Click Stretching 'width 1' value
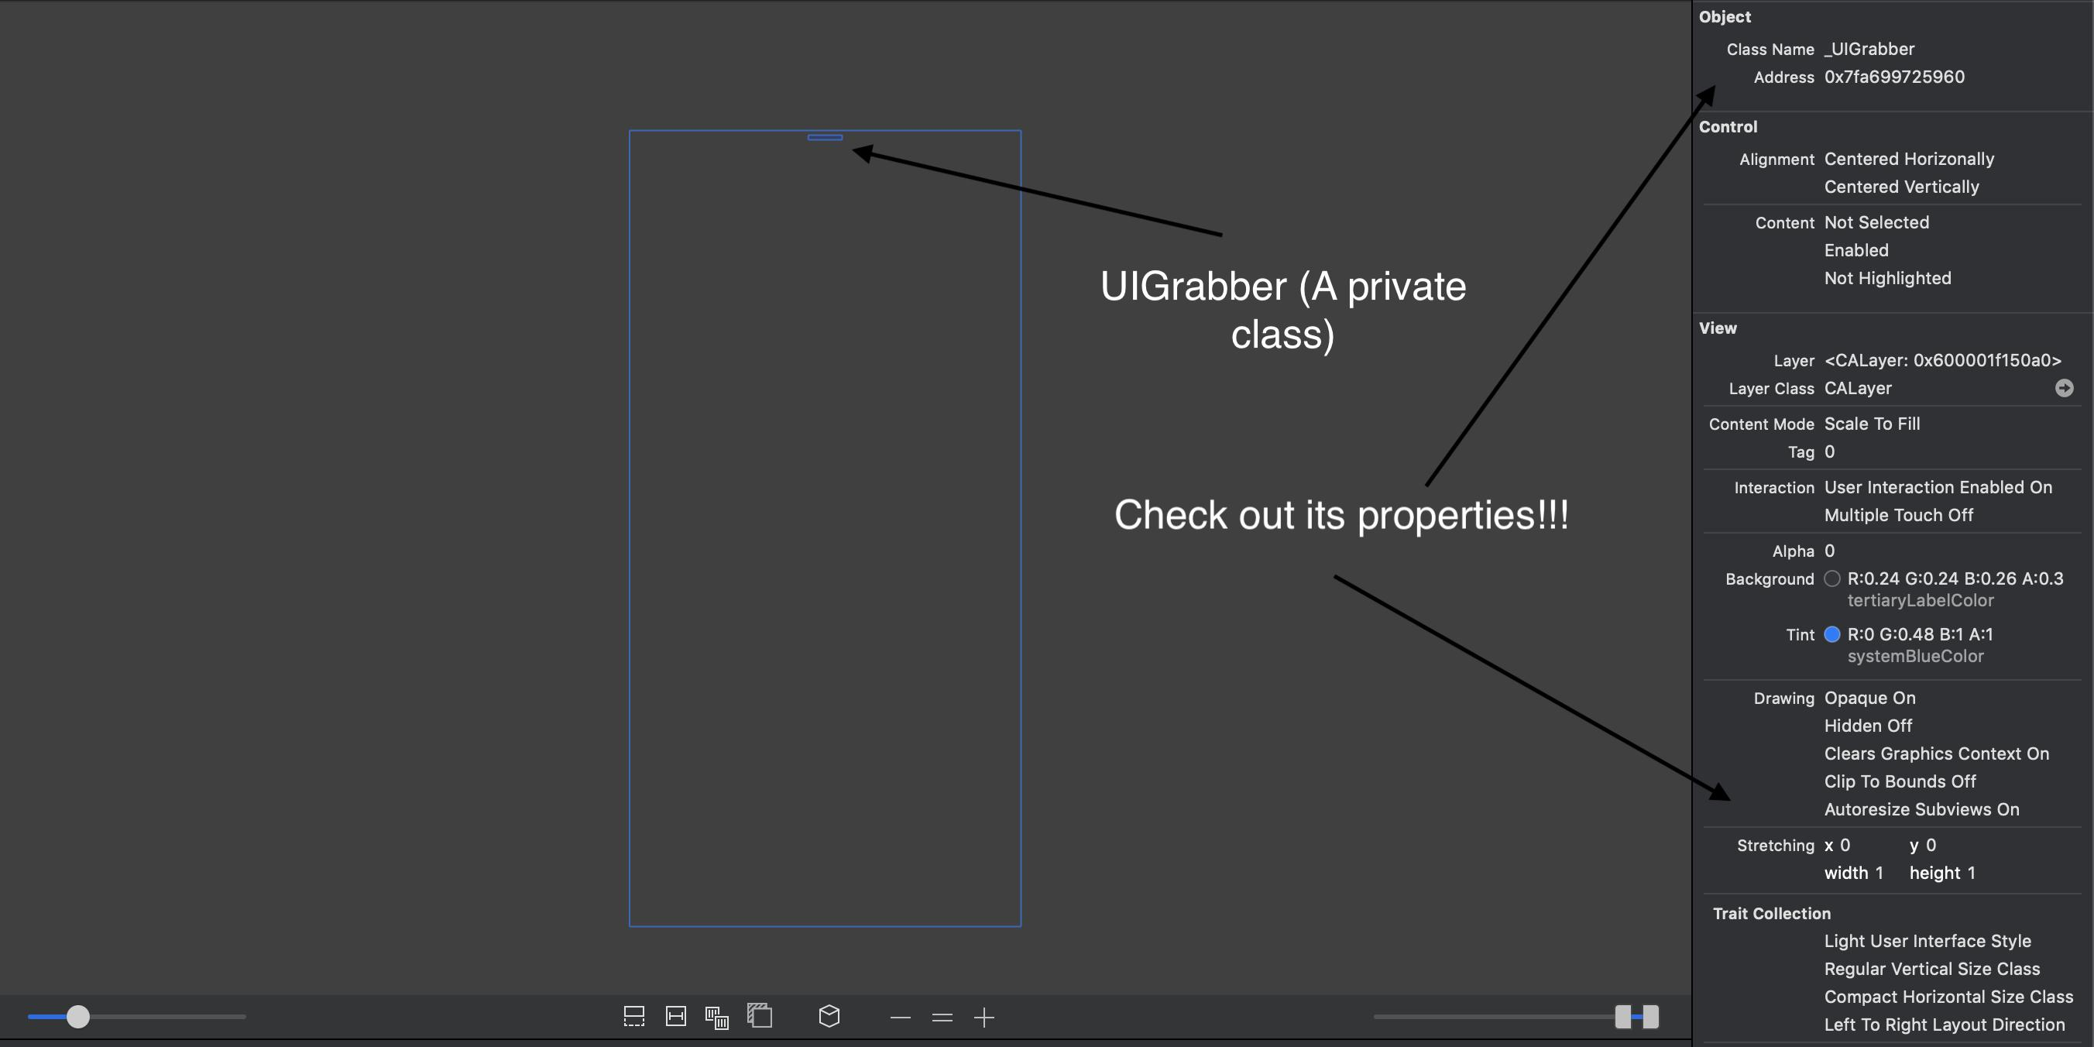2094x1047 pixels. click(1853, 873)
